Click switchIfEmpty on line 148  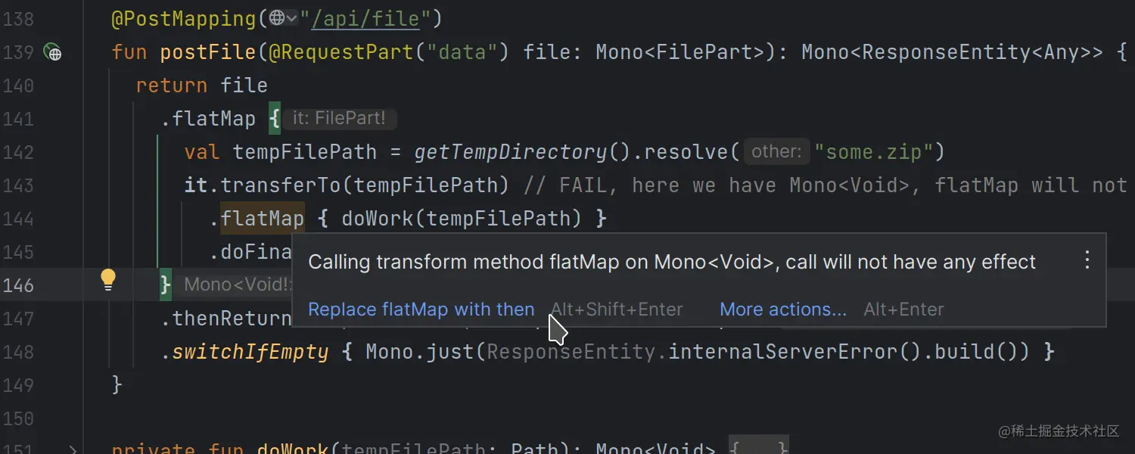click(250, 352)
